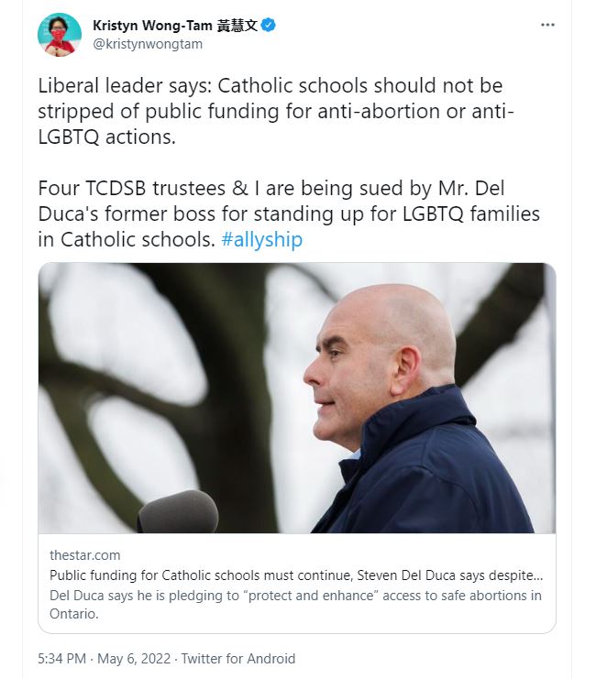This screenshot has width=596, height=679.
Task: Click the thestar.com domain label
Action: pos(85,555)
